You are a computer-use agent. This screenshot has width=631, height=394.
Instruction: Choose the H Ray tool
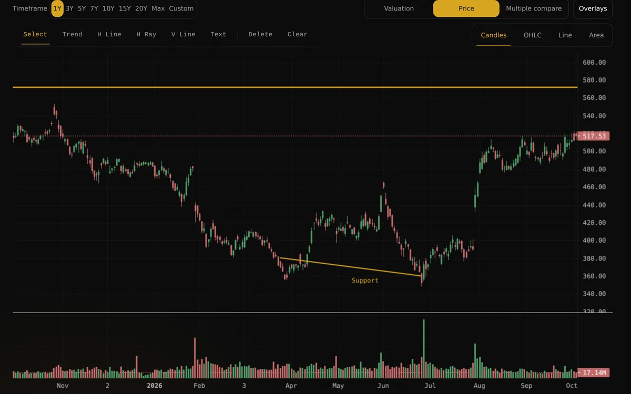[x=146, y=34]
